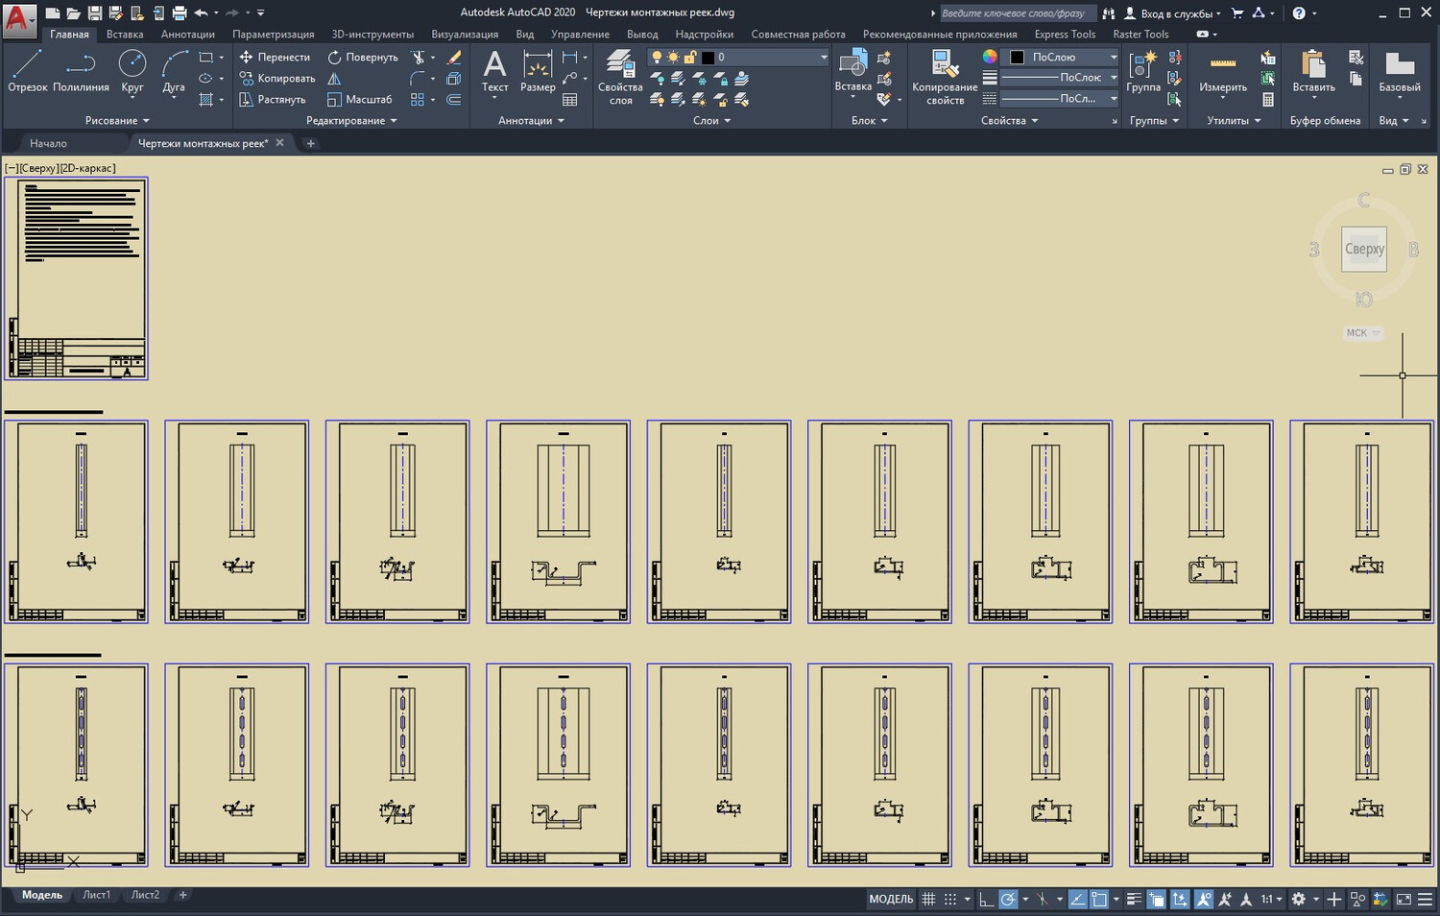The width and height of the screenshot is (1440, 916).
Task: Expand the Рисование panel
Action: pyautogui.click(x=117, y=121)
